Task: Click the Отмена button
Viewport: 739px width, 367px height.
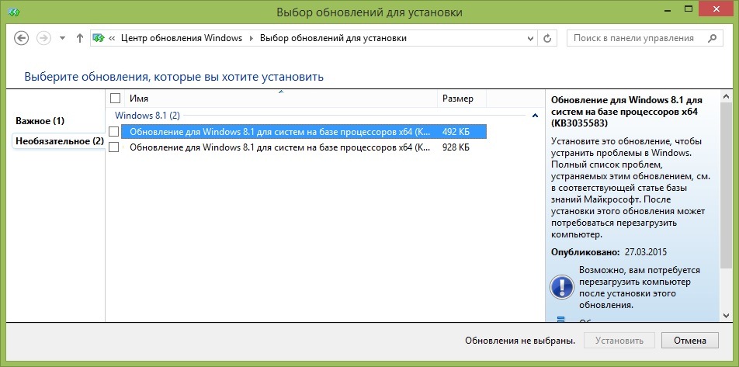Action: coord(690,341)
